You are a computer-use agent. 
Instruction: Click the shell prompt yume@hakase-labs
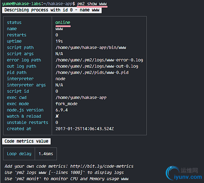[22, 4]
